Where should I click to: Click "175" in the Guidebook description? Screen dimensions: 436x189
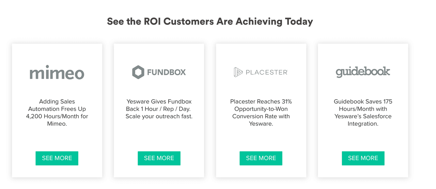coord(387,101)
